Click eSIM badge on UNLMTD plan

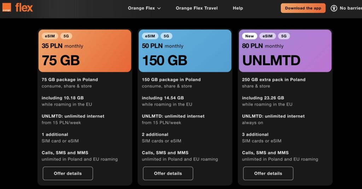point(268,36)
